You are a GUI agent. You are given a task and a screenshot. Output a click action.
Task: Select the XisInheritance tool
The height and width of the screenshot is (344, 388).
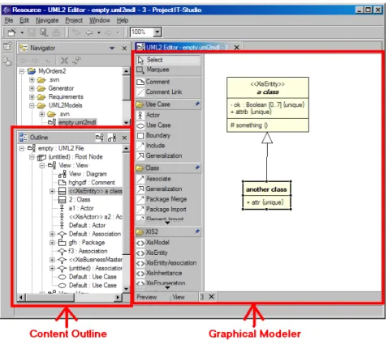(x=168, y=274)
